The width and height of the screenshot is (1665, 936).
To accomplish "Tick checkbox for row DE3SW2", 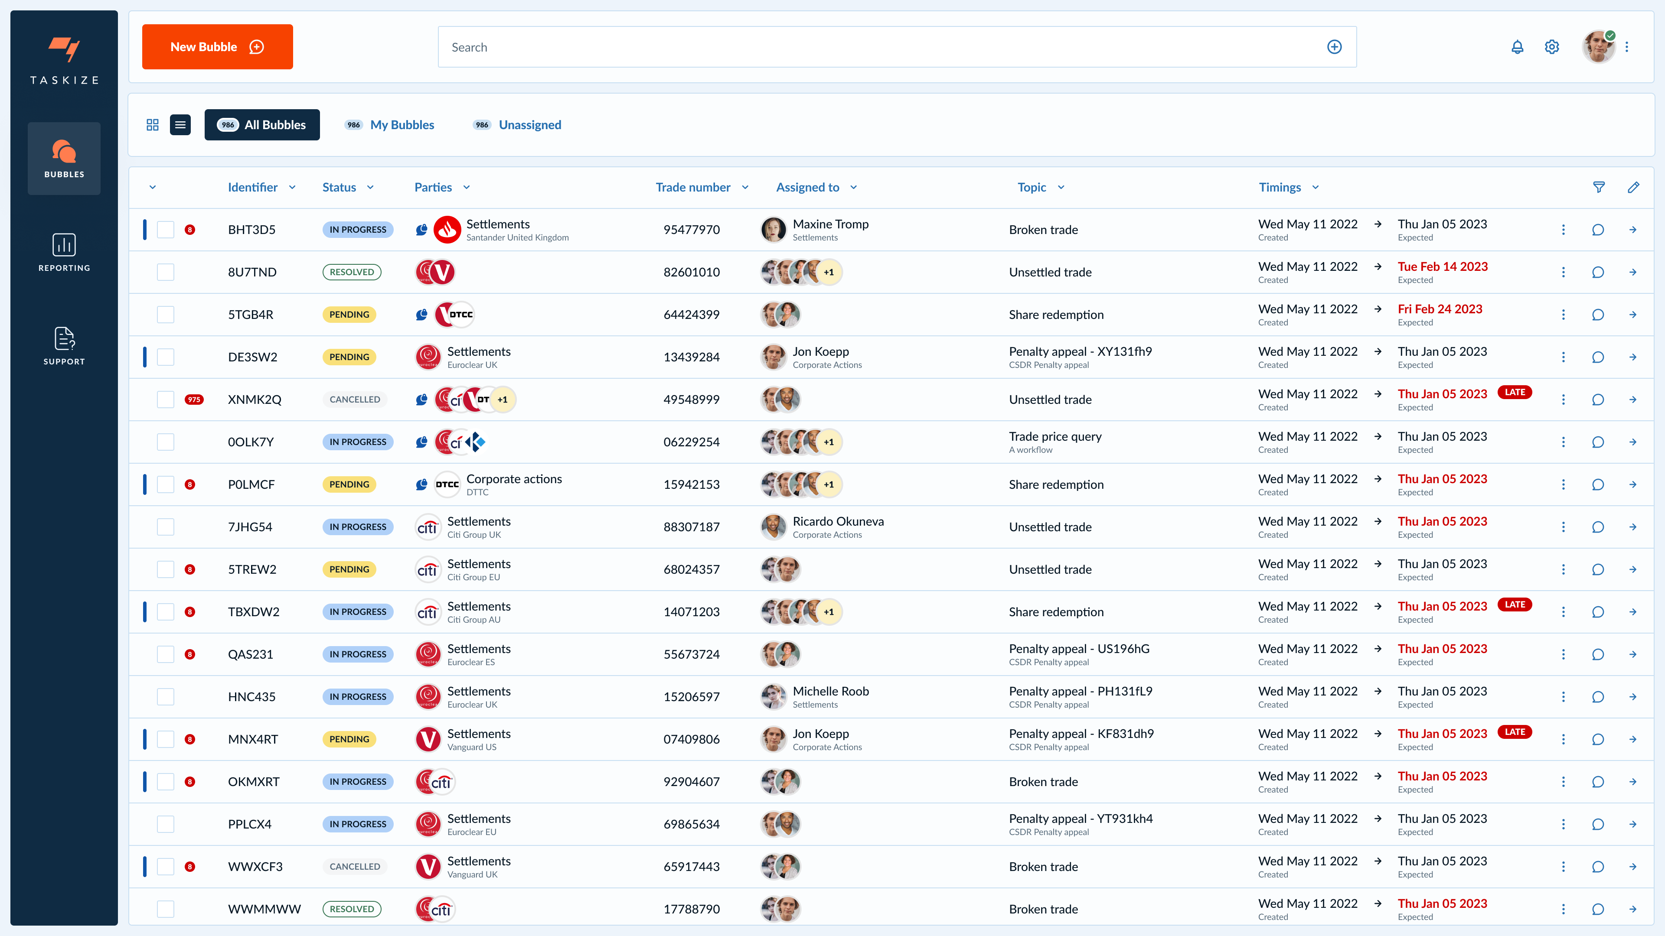I will coord(166,357).
